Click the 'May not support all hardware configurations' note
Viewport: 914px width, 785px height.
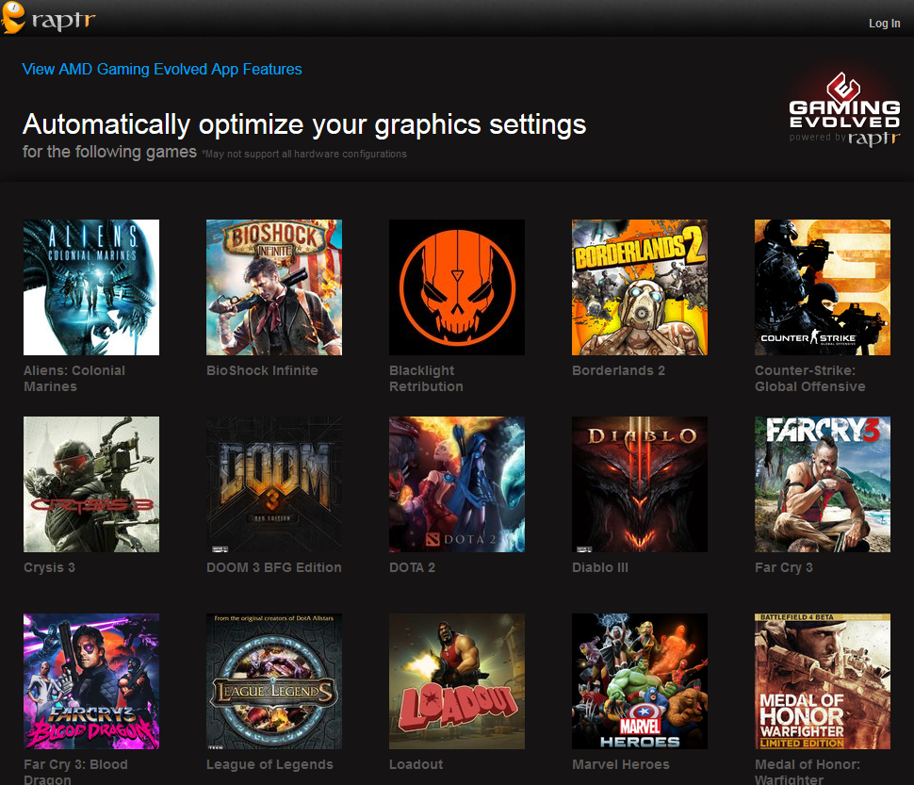[x=304, y=154]
